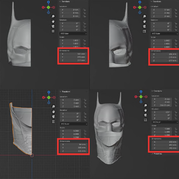The height and width of the screenshot is (179, 179).
Task: Collapse Transform panel in bottom-right full-cowl screenshot
Action: [152, 91]
